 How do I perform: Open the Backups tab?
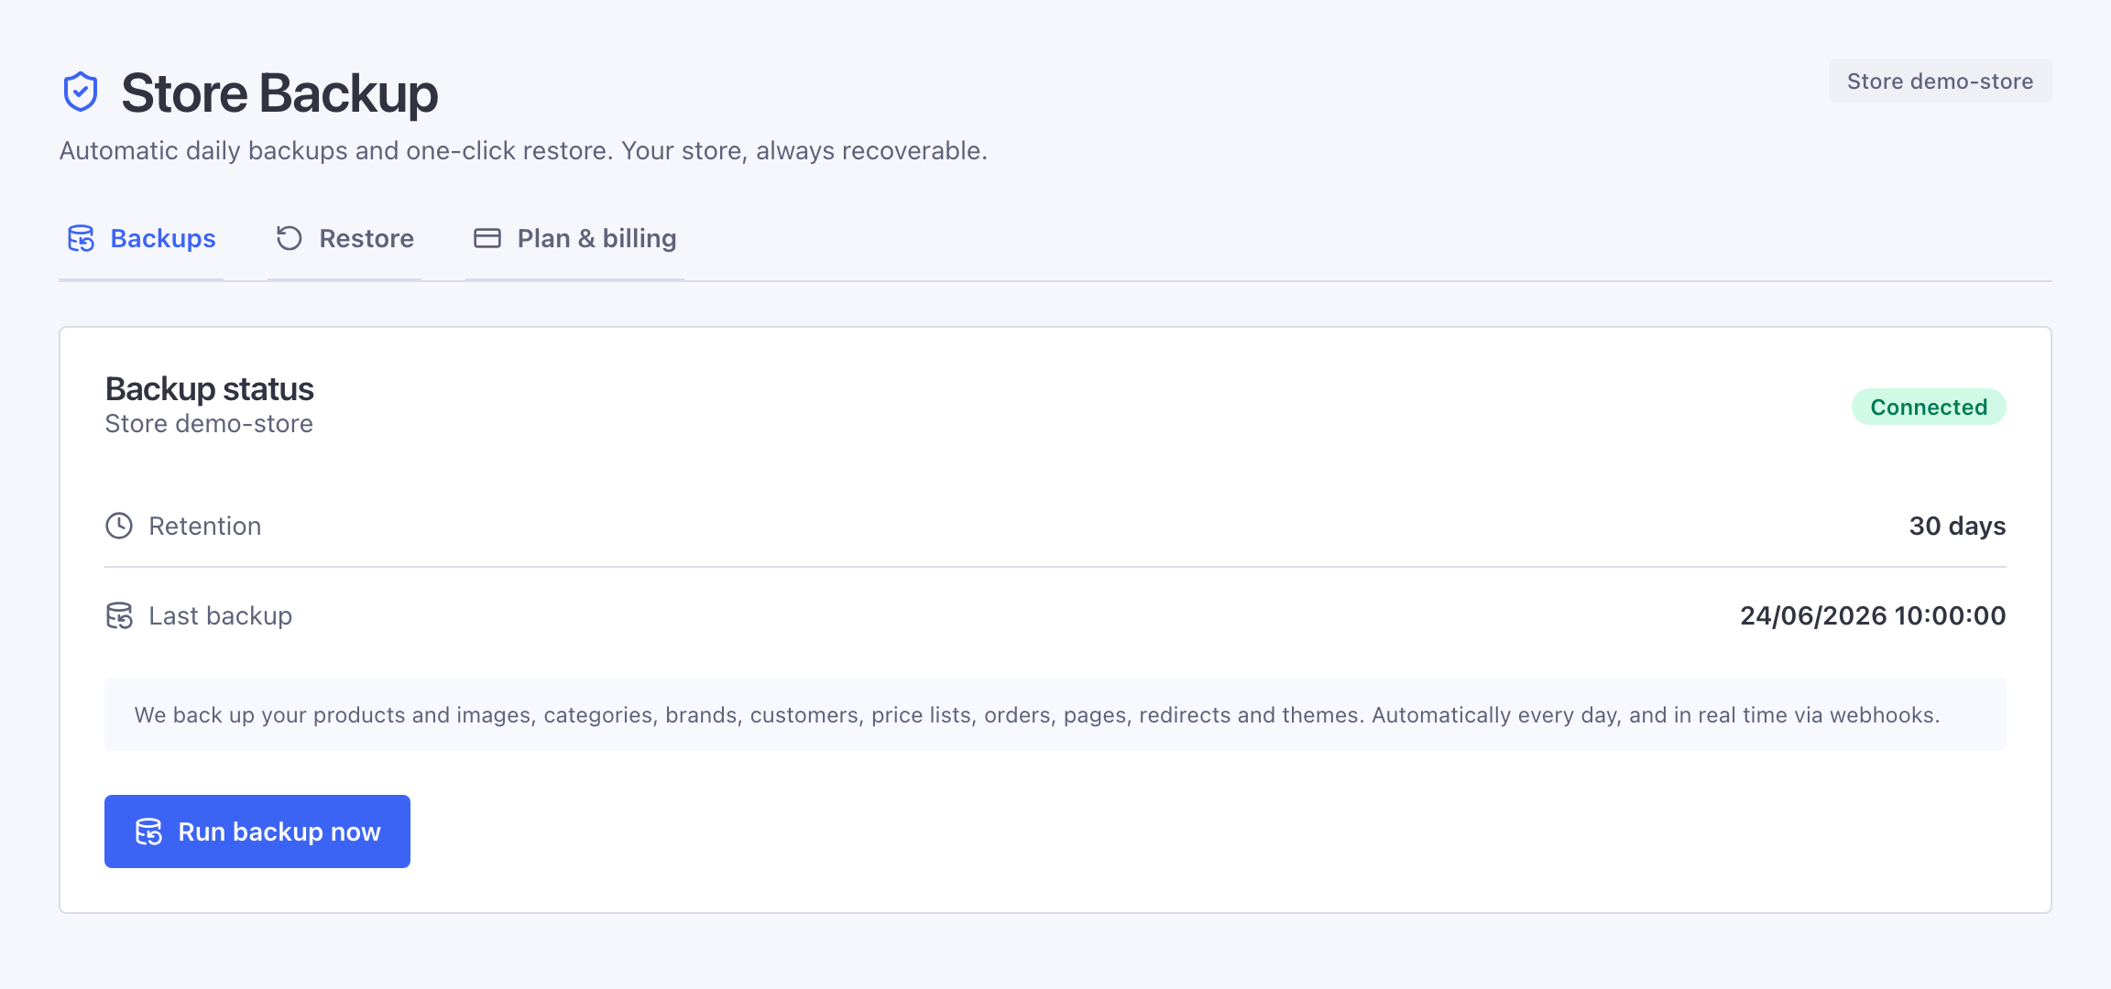coord(141,239)
